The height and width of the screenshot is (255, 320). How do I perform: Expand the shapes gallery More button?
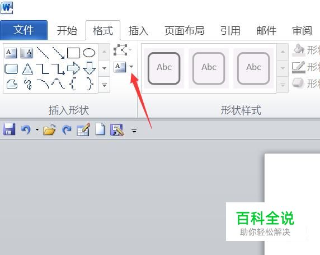(x=104, y=85)
